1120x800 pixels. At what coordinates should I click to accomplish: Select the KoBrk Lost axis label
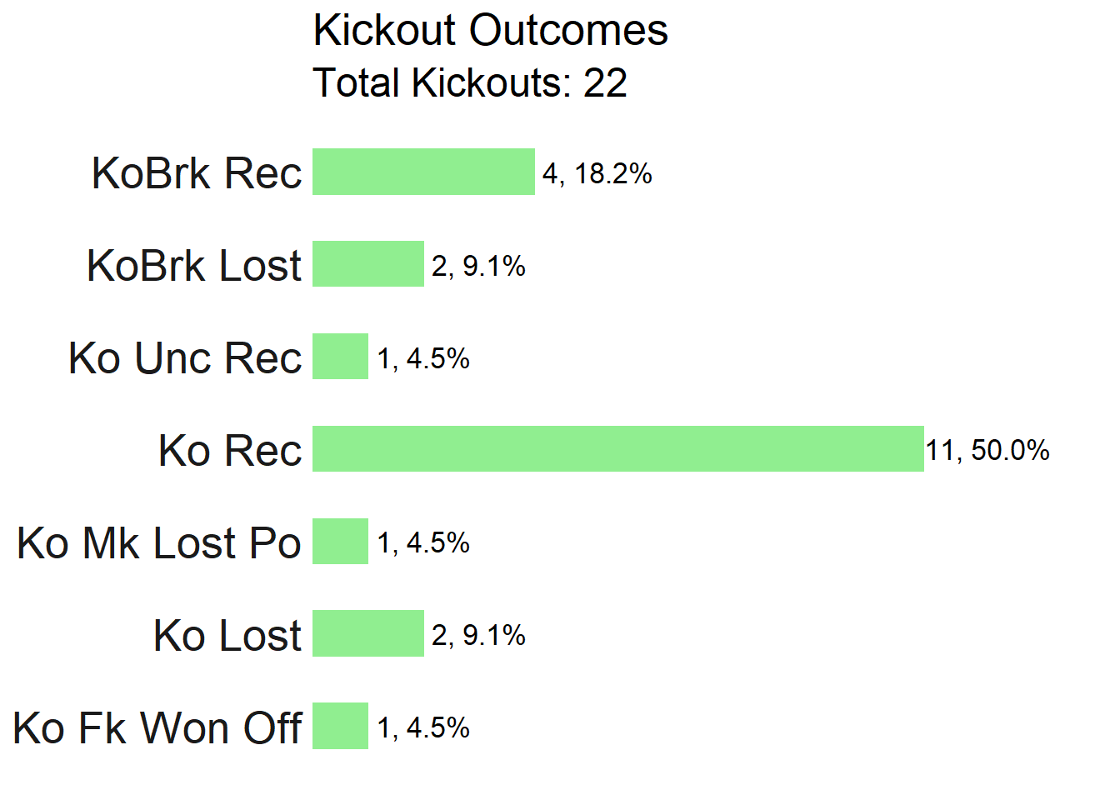click(x=194, y=266)
